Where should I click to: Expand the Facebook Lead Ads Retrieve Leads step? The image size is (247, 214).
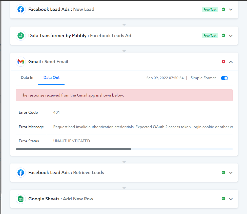click(x=231, y=173)
